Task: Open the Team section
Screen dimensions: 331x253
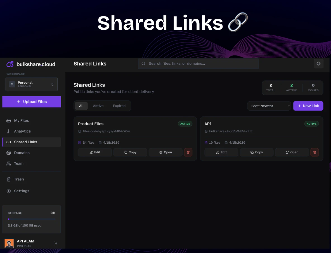Action: 19,163
